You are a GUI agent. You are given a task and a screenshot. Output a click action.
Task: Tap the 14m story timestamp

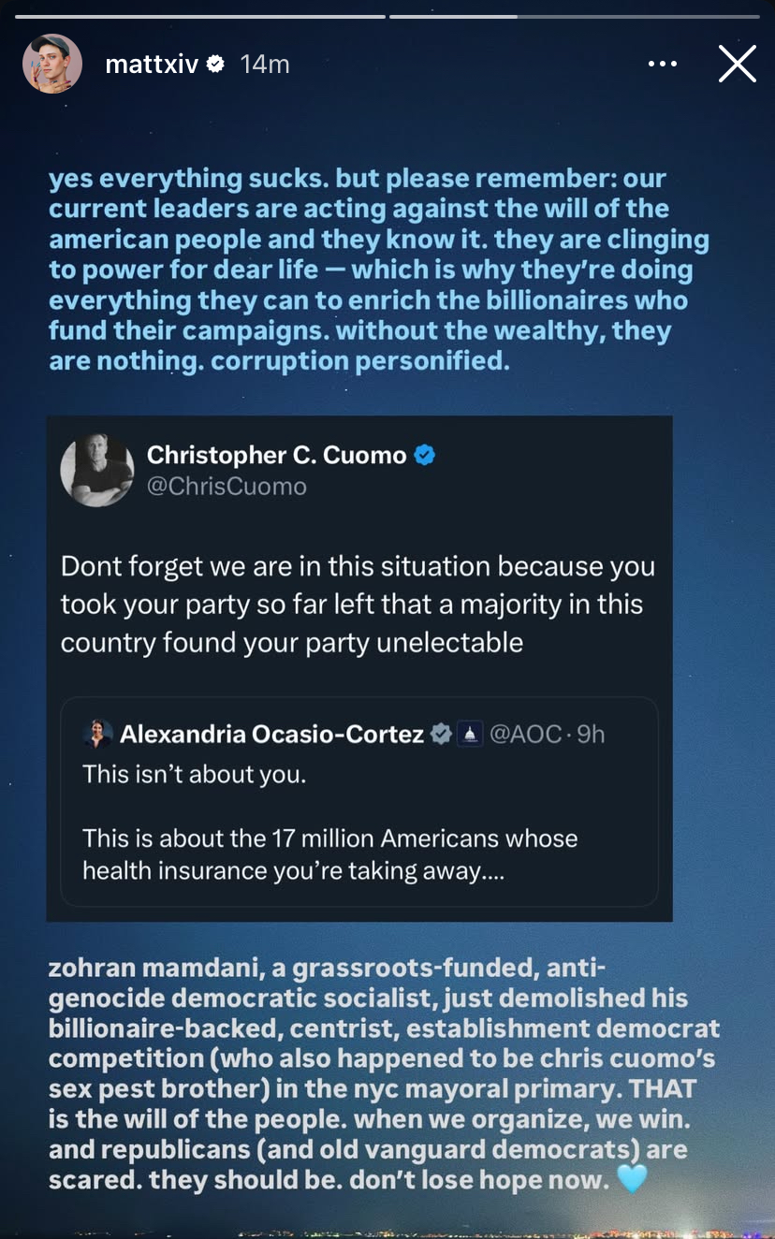(264, 65)
